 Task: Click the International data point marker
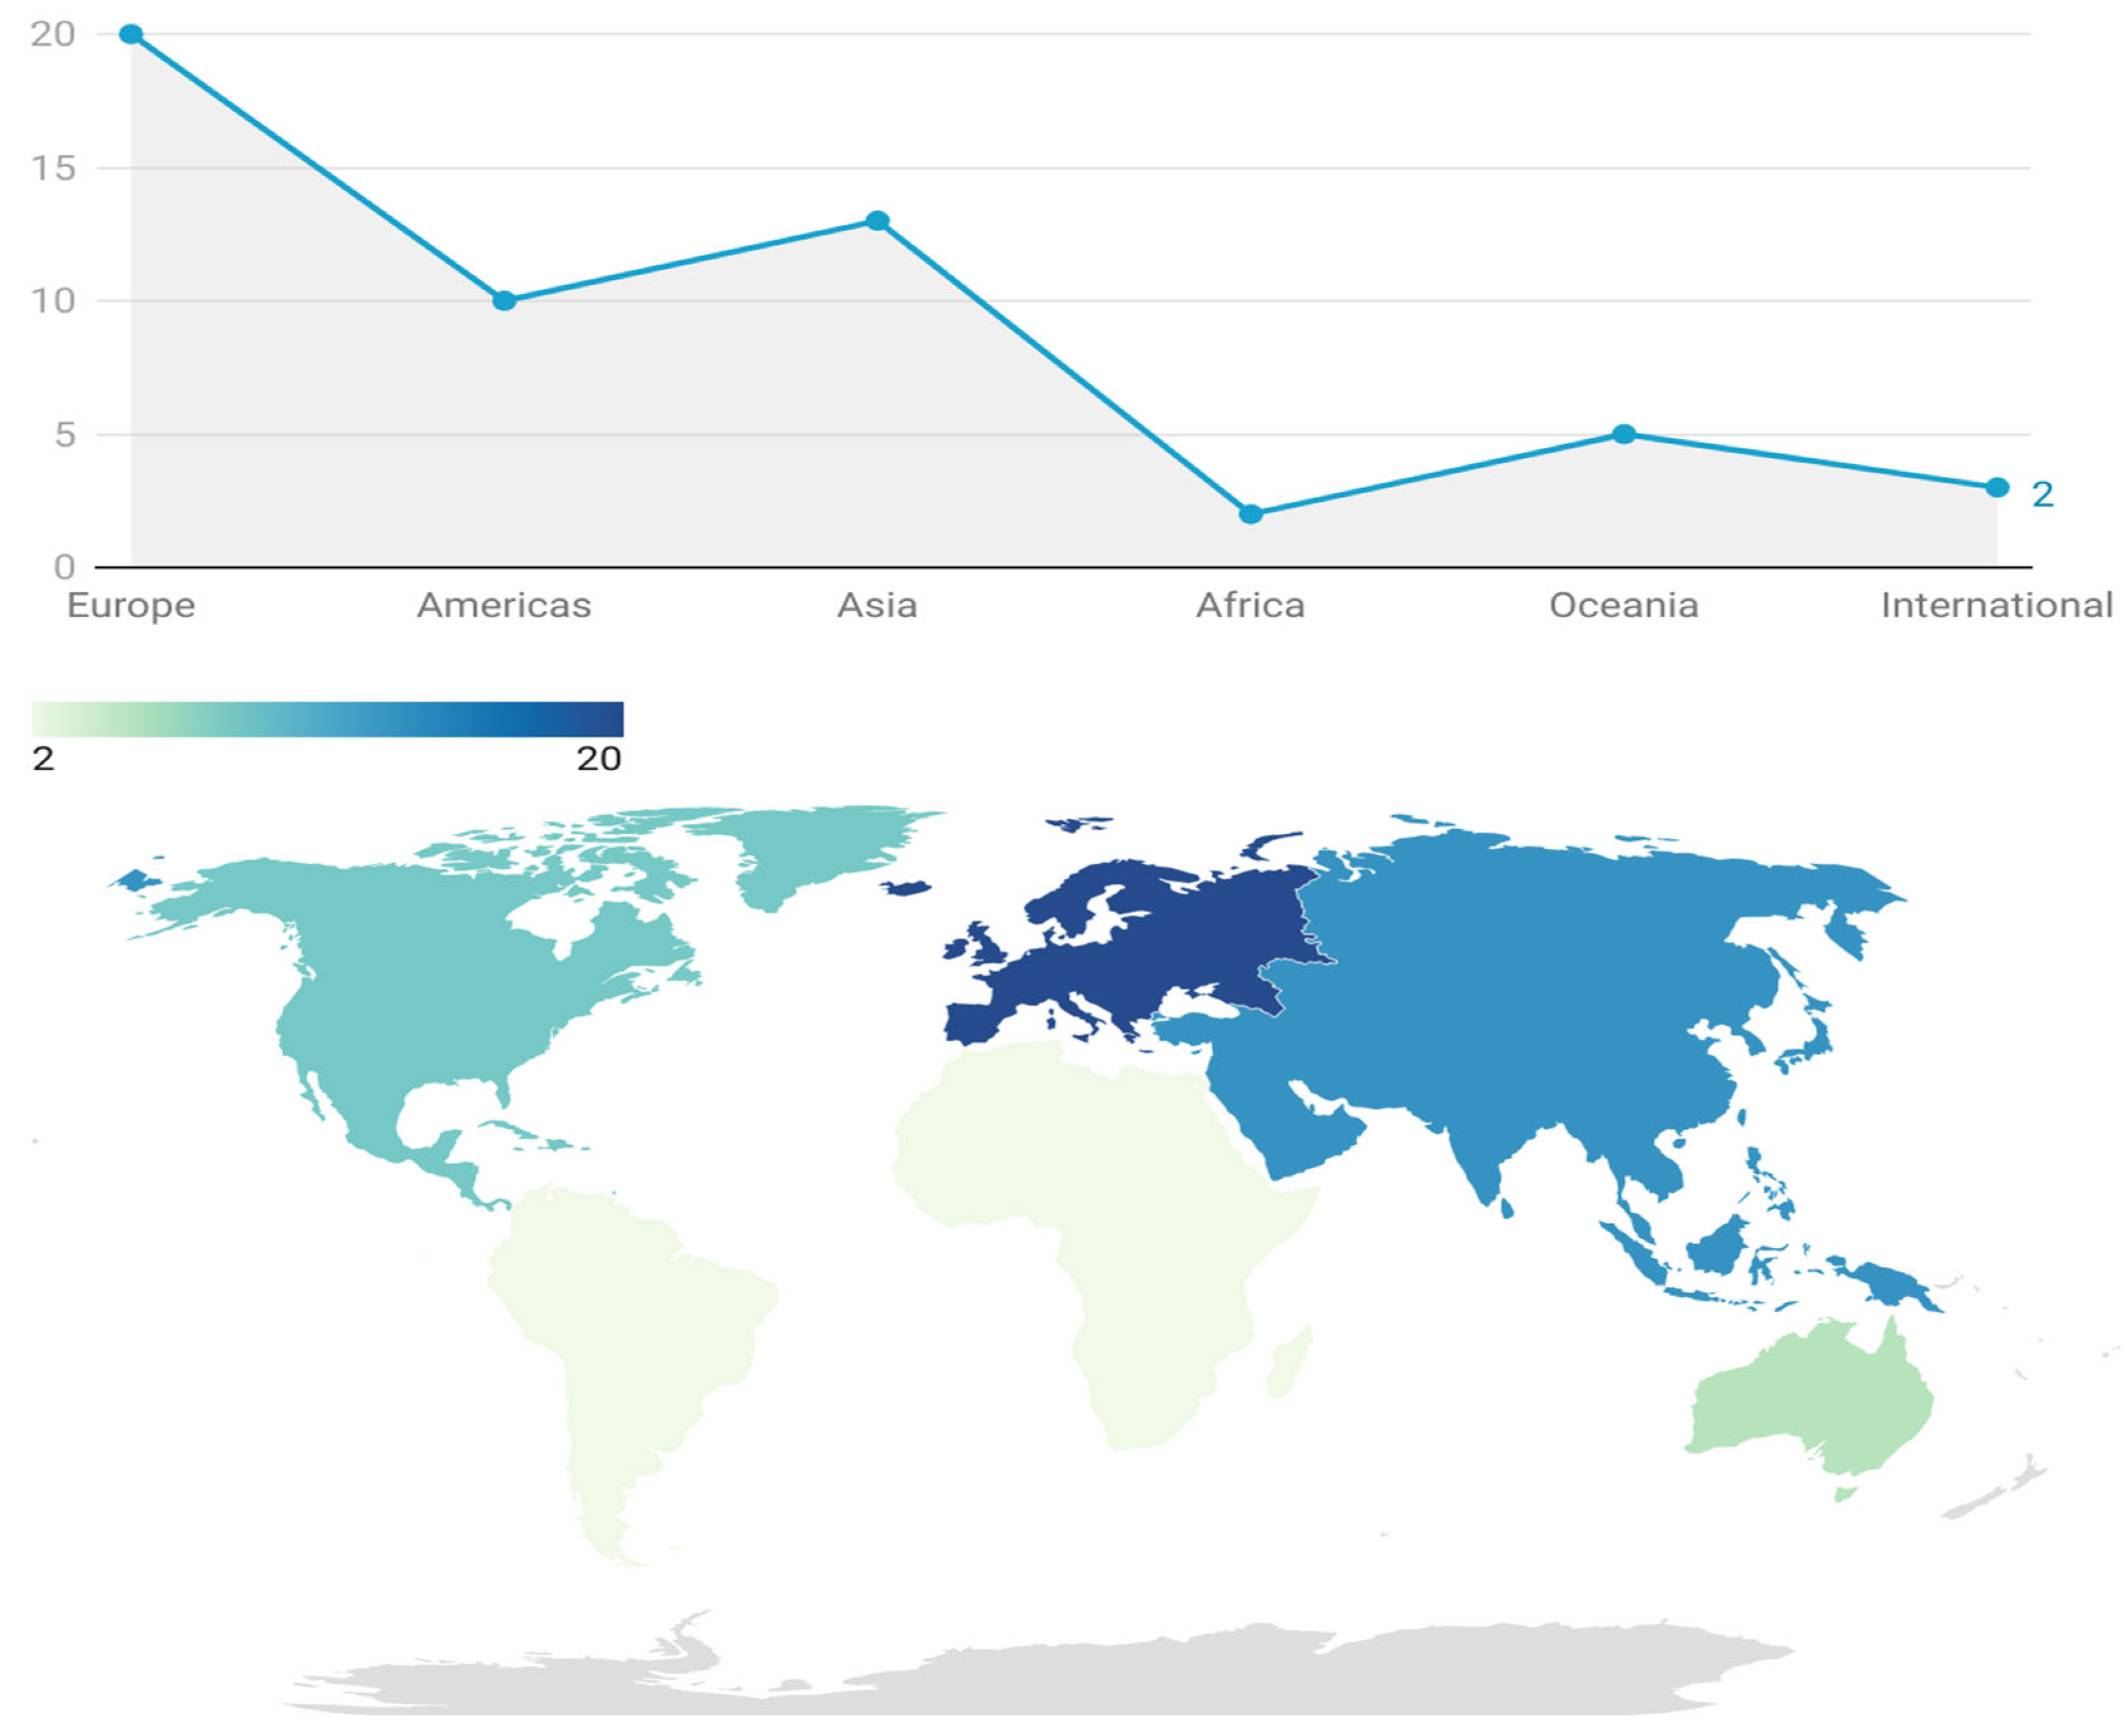pos(1997,488)
